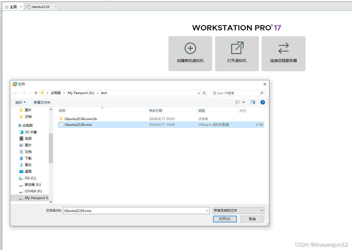
Task: Open the 所有支持的文件 file type dropdown
Action: (239, 211)
